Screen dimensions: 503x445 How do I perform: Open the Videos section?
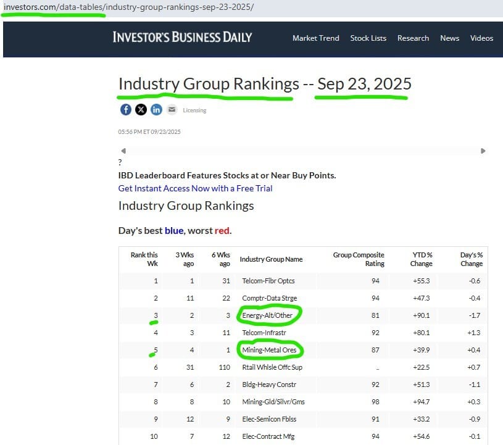(x=481, y=38)
